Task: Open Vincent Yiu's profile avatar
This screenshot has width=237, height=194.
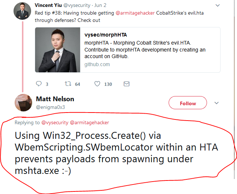Action: [22, 11]
